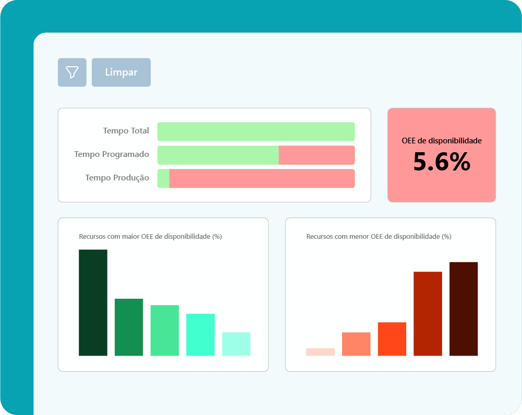The width and height of the screenshot is (522, 415).
Task: Click small green segment of Tempo Produção
Action: pos(163,178)
